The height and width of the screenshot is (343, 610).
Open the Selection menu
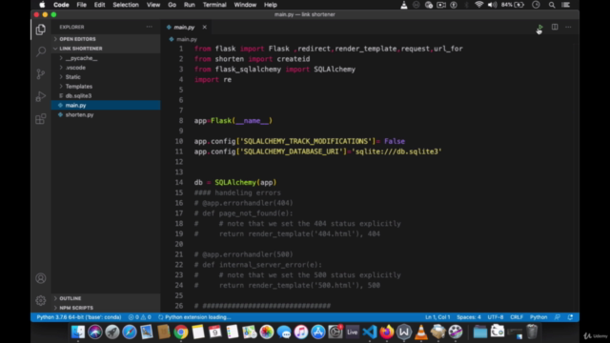pos(126,5)
